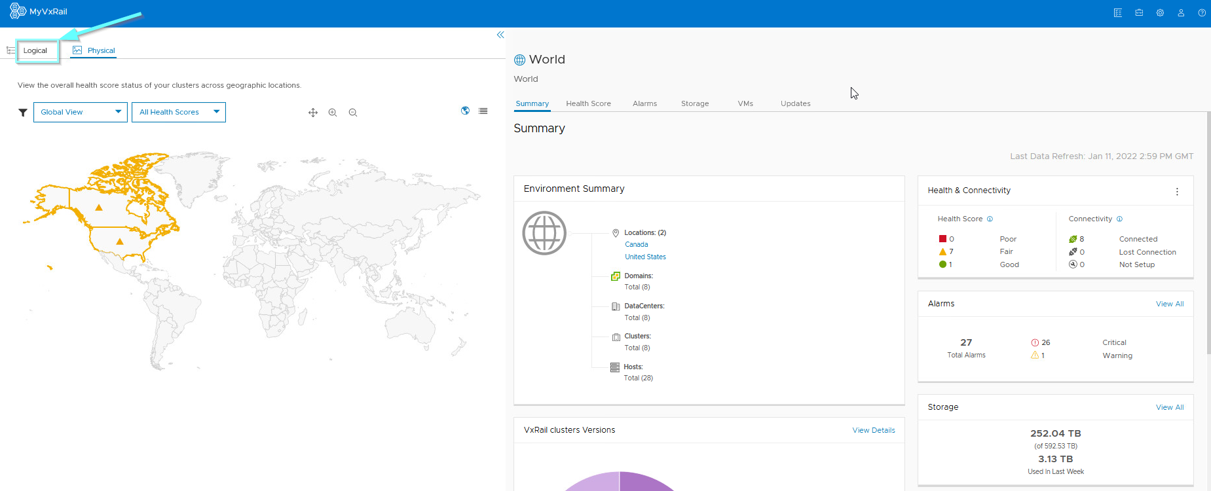Viewport: 1211px width, 491px height.
Task: Open the Storage tab
Action: click(x=695, y=103)
